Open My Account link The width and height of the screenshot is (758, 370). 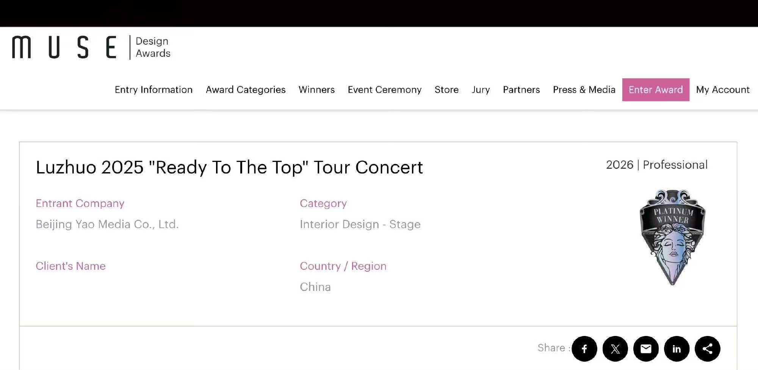(x=723, y=90)
